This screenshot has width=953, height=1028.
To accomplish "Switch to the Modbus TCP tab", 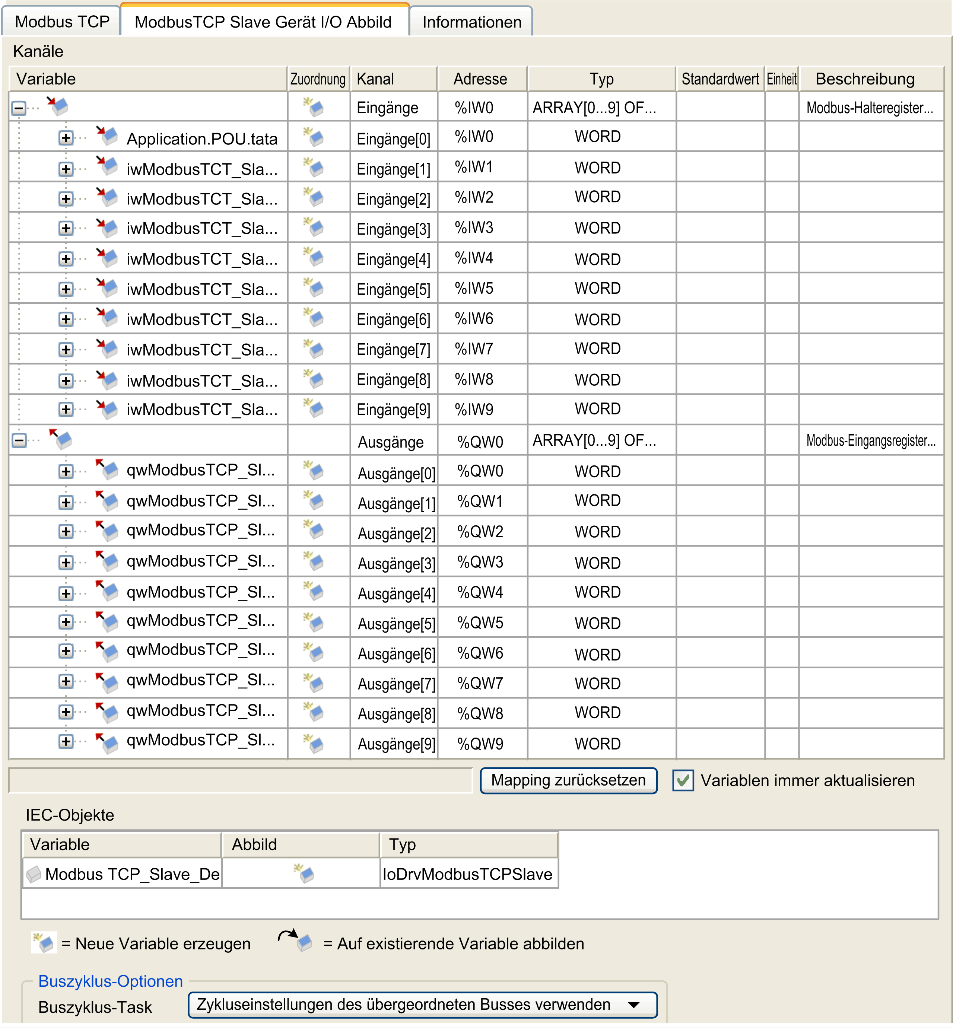I will click(62, 22).
